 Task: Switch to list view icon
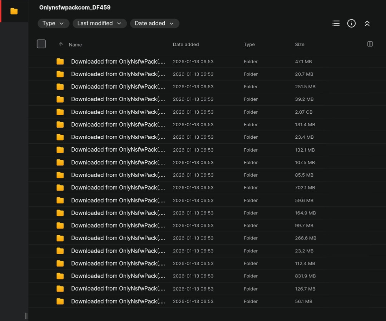(x=336, y=23)
